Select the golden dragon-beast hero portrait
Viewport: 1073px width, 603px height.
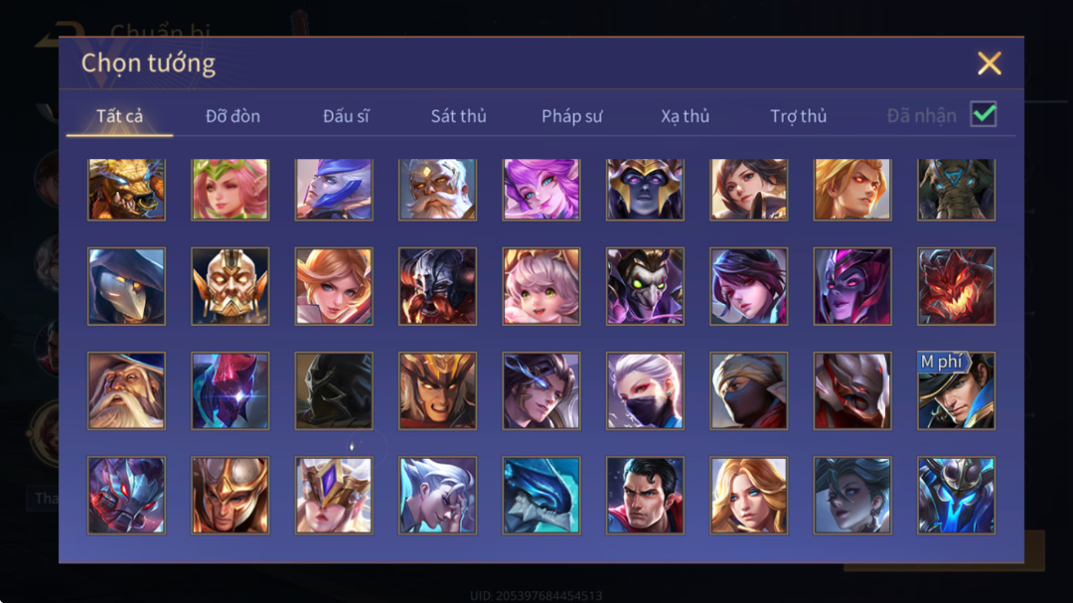tap(126, 190)
